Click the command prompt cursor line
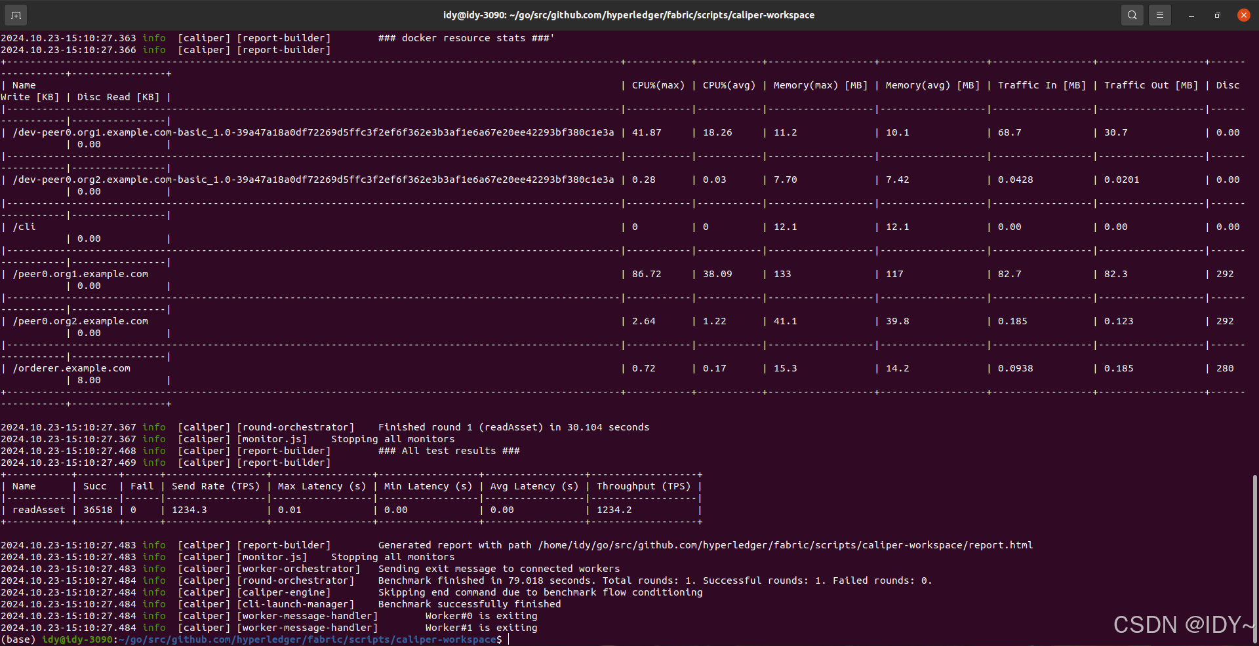The height and width of the screenshot is (646, 1259). coord(508,639)
